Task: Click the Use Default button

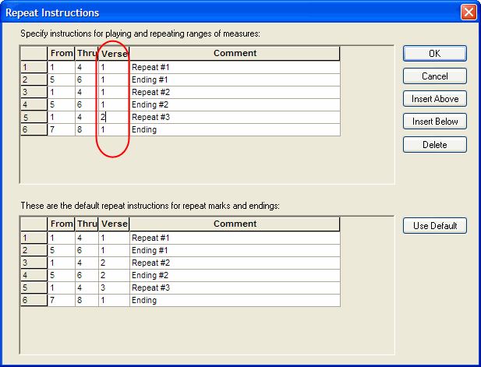Action: [434, 226]
